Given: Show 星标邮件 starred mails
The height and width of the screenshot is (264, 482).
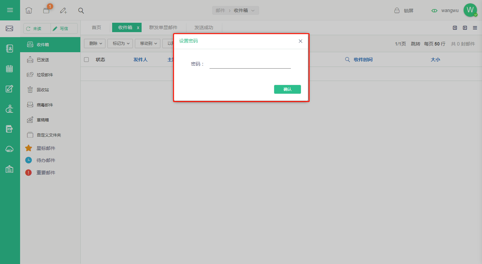Looking at the screenshot, I should tap(46, 148).
